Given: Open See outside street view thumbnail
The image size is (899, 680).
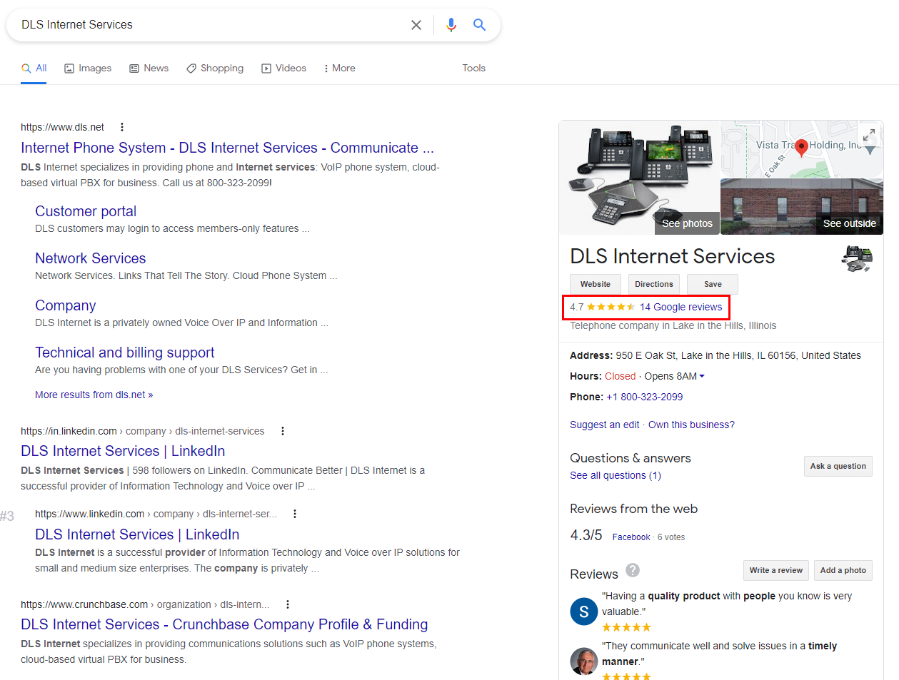Looking at the screenshot, I should 802,207.
